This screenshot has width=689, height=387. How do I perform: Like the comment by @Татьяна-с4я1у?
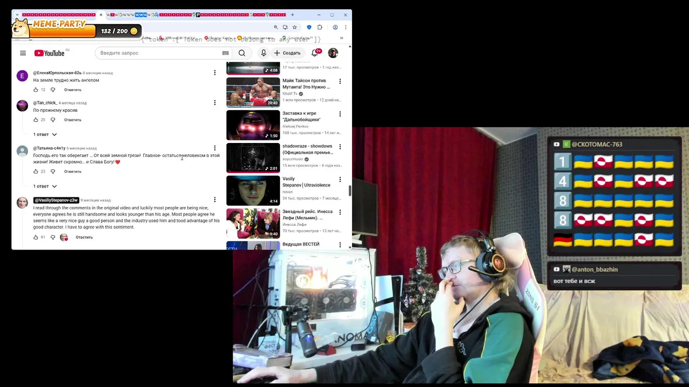[36, 171]
